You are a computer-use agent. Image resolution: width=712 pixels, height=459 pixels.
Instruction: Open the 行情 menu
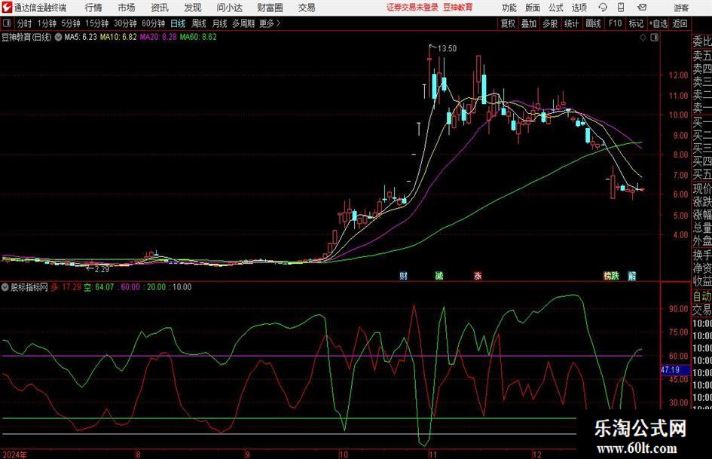[x=93, y=8]
